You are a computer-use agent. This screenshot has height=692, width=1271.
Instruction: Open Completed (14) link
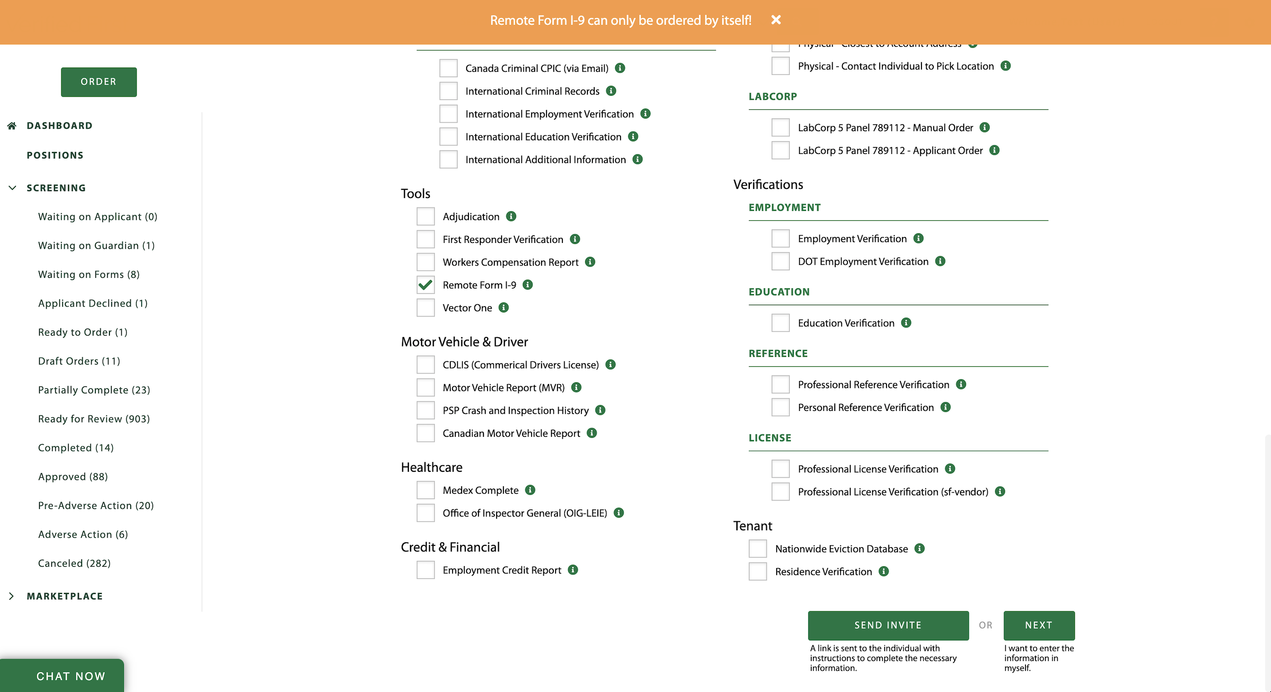76,448
